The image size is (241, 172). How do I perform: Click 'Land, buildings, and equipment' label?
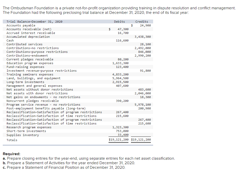(x=33, y=78)
